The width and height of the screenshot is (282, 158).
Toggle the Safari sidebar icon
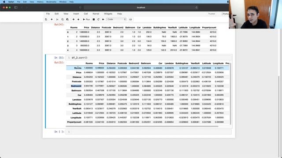point(16,7)
